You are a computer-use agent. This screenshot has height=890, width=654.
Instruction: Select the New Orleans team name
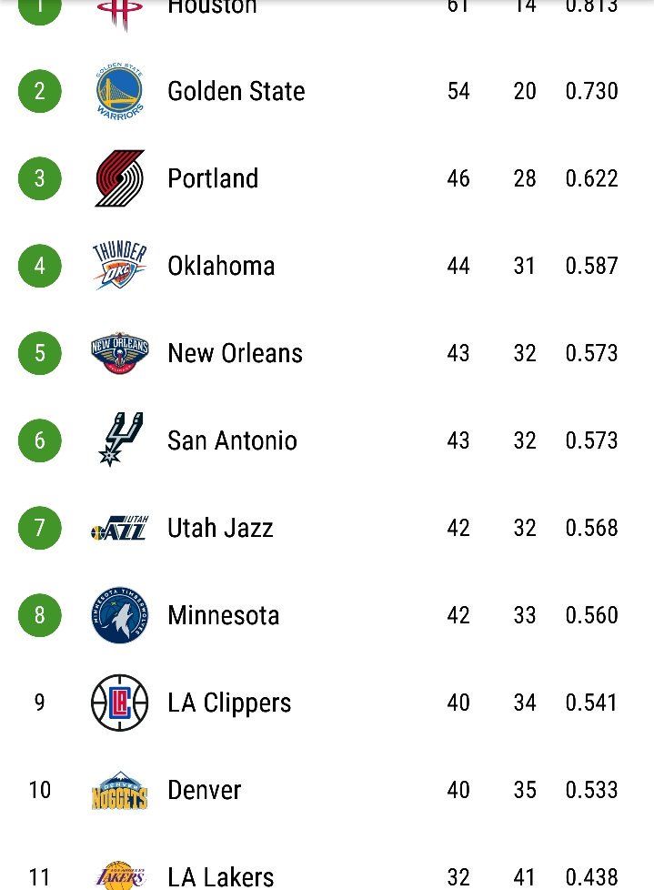tap(236, 353)
